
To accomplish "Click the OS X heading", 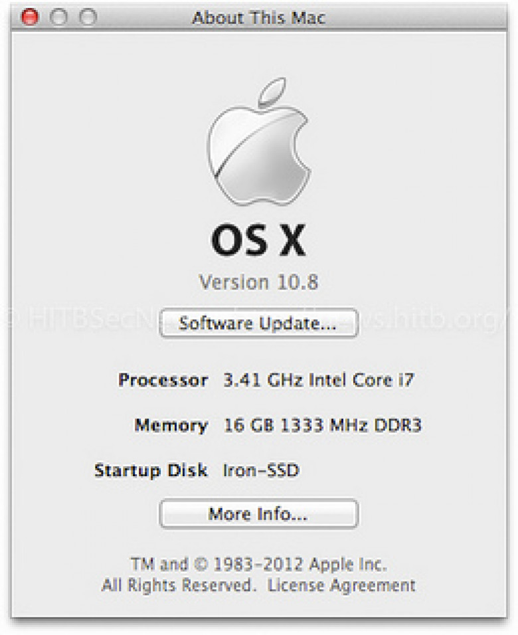I will [258, 240].
